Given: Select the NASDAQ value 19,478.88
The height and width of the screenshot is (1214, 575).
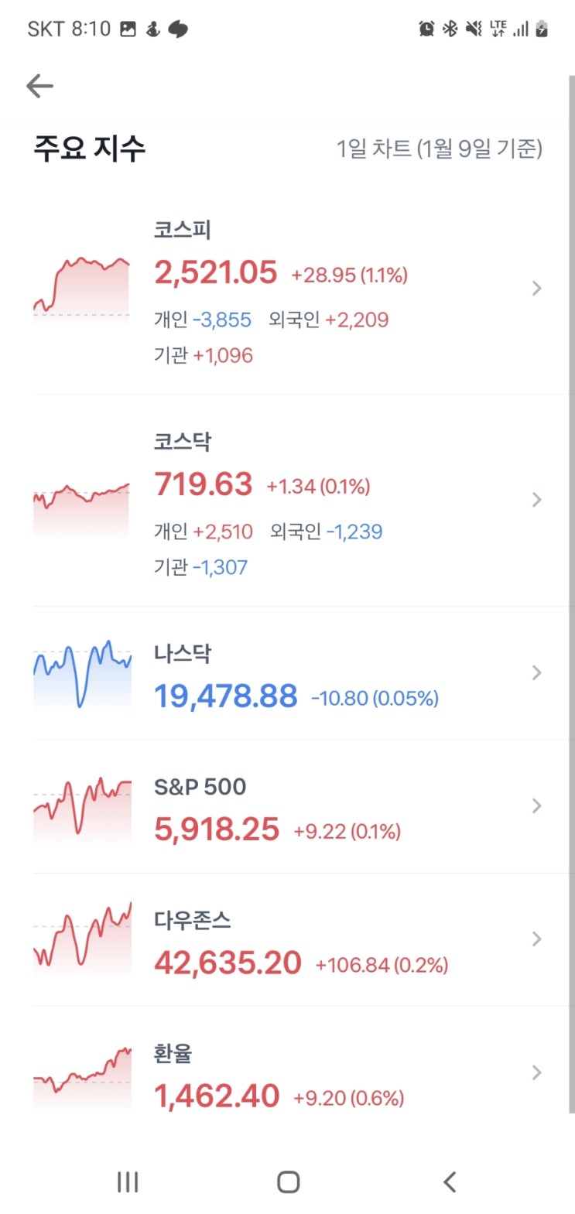Looking at the screenshot, I should click(x=225, y=696).
